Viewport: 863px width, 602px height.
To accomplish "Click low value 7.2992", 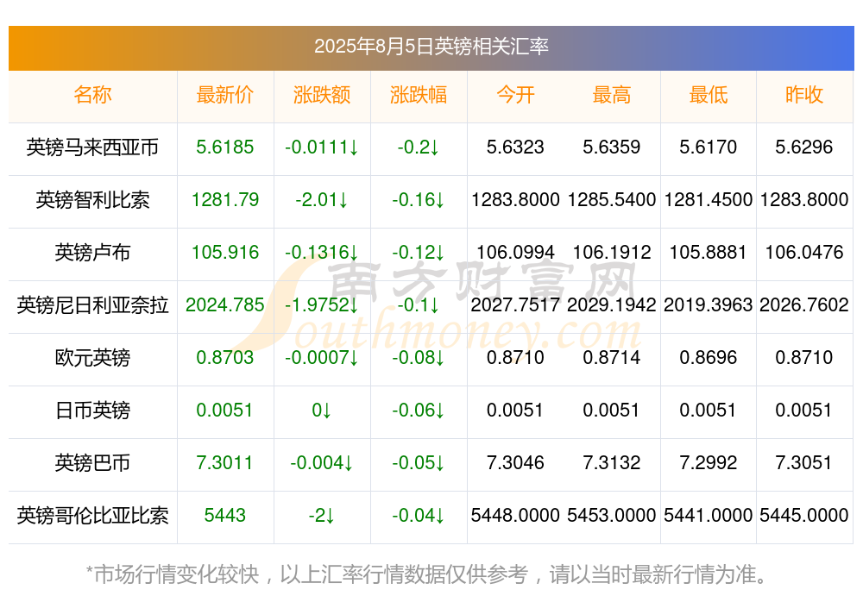I will [x=709, y=463].
